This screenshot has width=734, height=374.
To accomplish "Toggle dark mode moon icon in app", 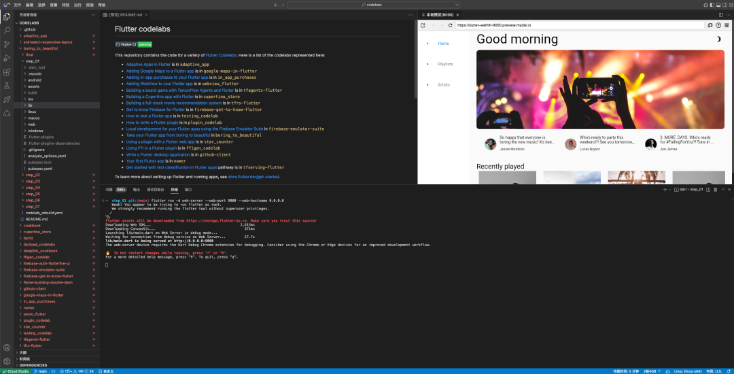I will [x=718, y=40].
